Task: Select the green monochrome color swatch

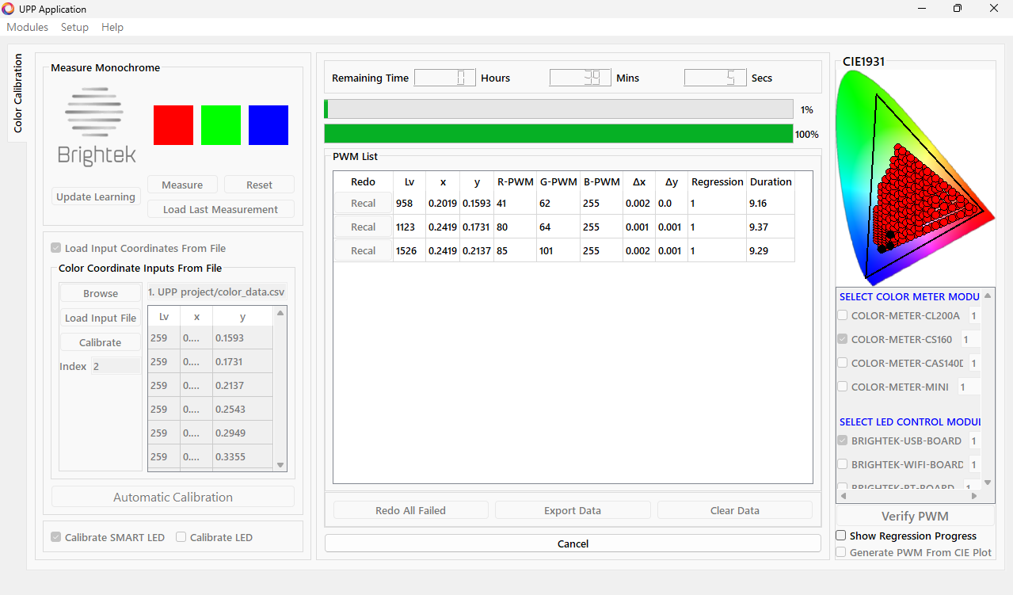Action: click(x=221, y=125)
